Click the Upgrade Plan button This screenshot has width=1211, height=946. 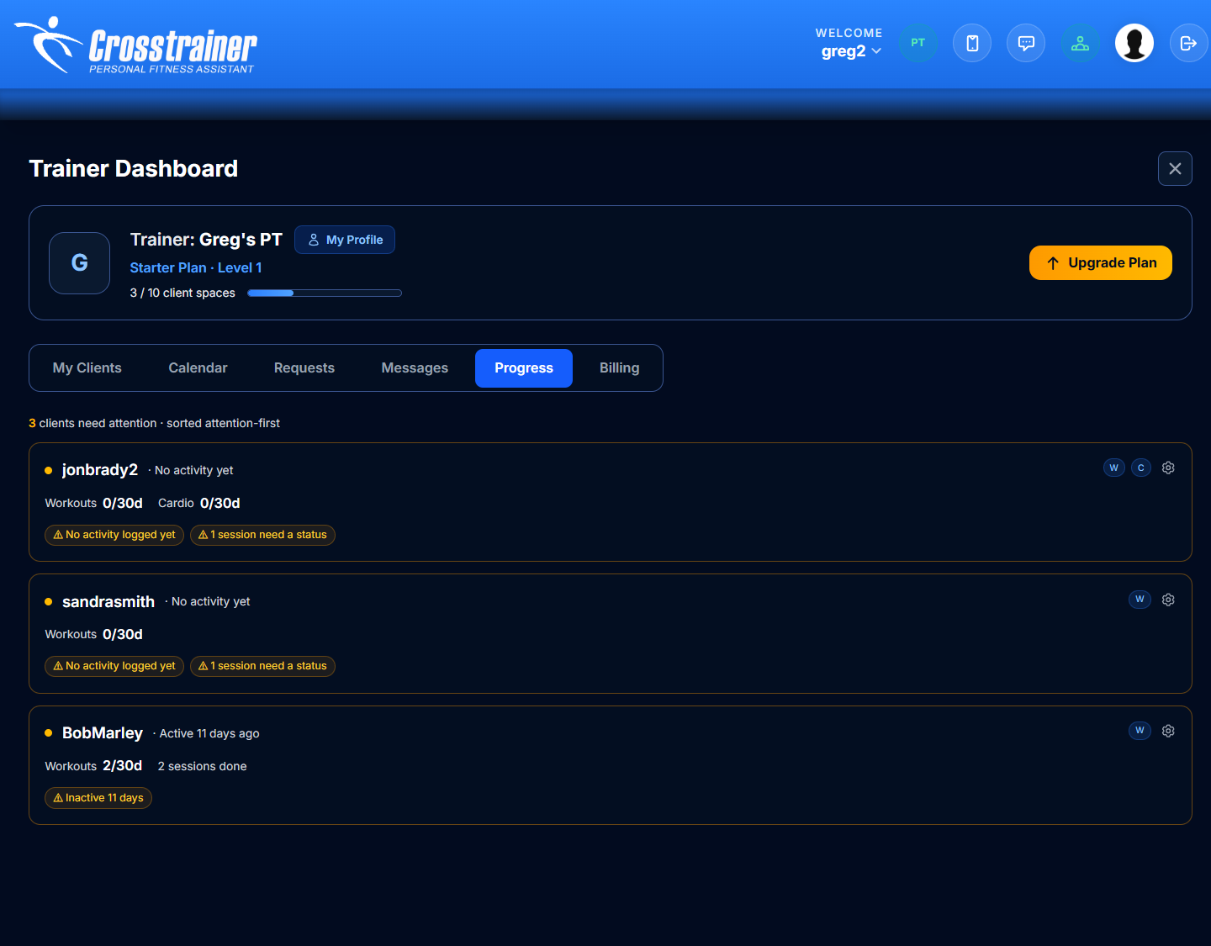pyautogui.click(x=1100, y=262)
